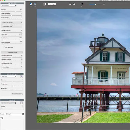Click the Saturation Shadows slider
Image resolution: width=130 pixels, height=130 pixels.
[x=12, y=61]
